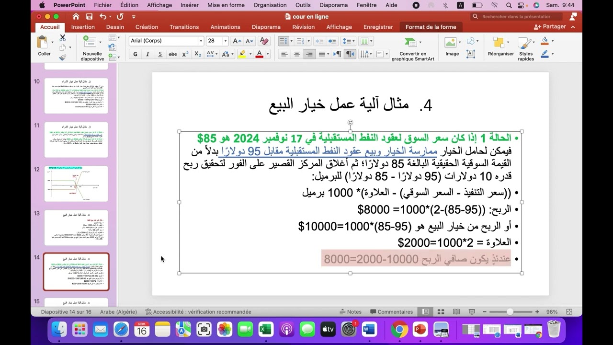Click the format painter brush icon
Viewport: 613px width, 345px height.
62,58
